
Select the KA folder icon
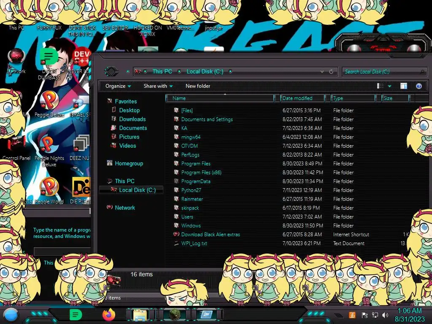point(176,128)
